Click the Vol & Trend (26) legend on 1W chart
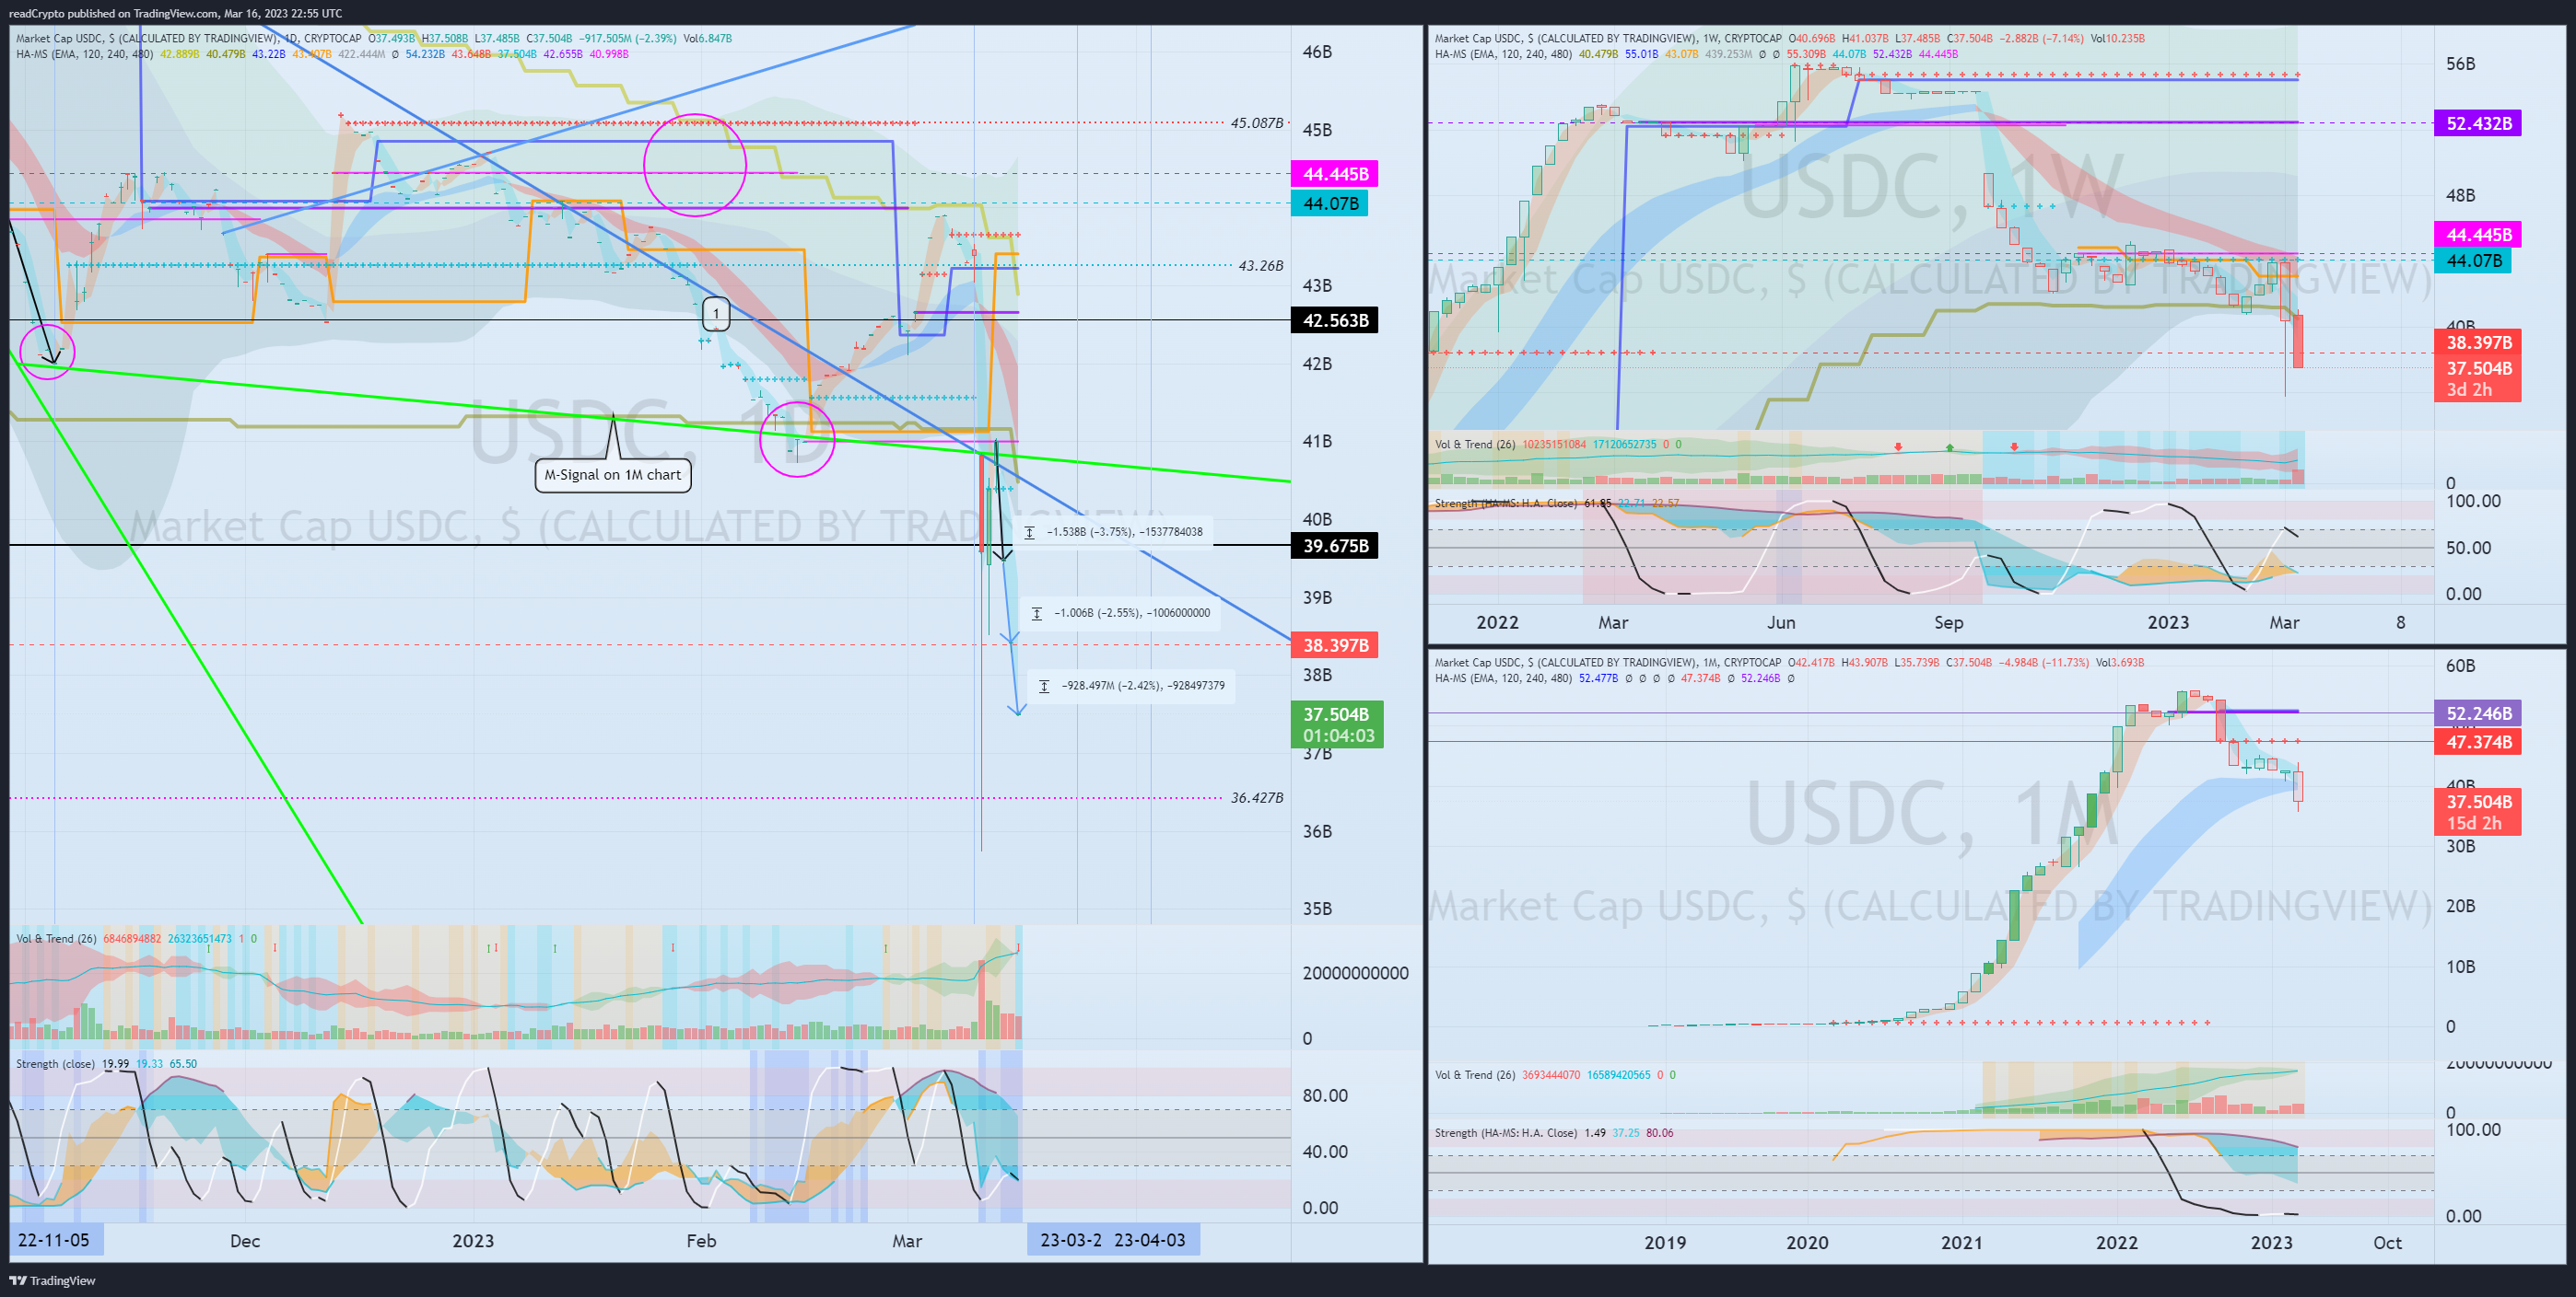 tap(1475, 445)
